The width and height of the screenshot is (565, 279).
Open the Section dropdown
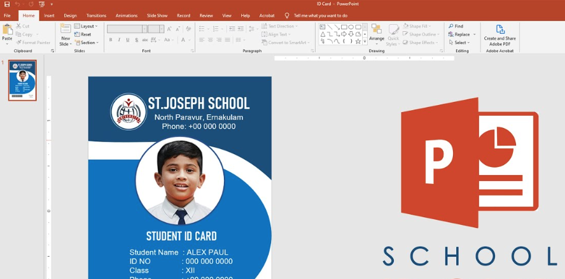pos(87,43)
